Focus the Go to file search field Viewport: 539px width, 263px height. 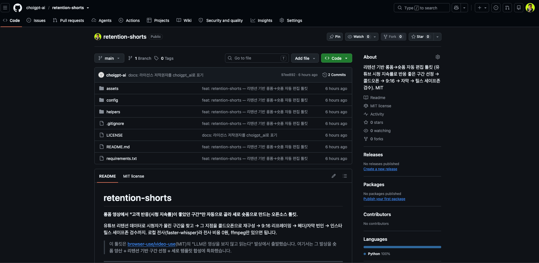257,58
